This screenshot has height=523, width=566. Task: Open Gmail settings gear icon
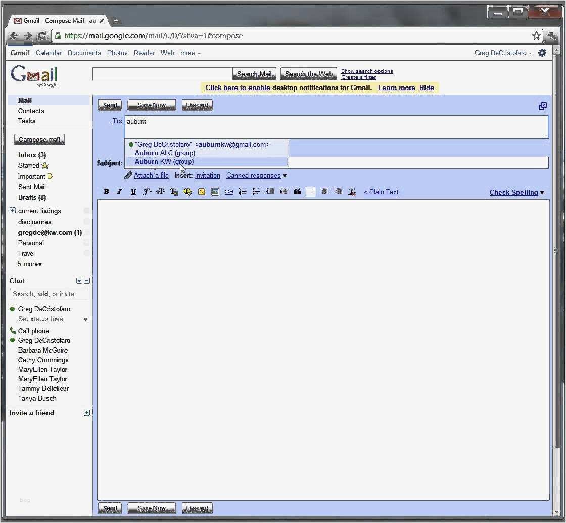click(542, 53)
